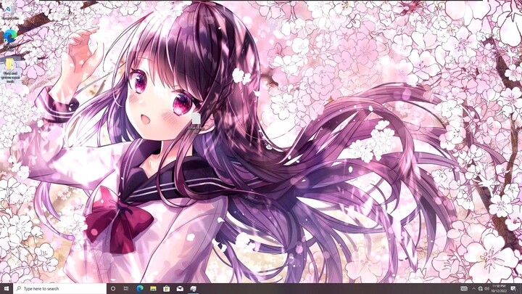Open Cortana from the taskbar circle icon
Viewport: 522px width, 294px height.
click(x=113, y=288)
